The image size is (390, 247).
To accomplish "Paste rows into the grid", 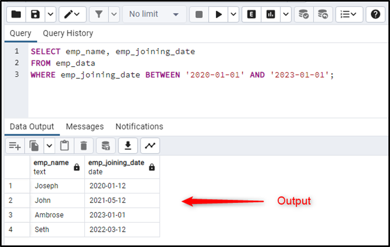I will tap(64, 146).
